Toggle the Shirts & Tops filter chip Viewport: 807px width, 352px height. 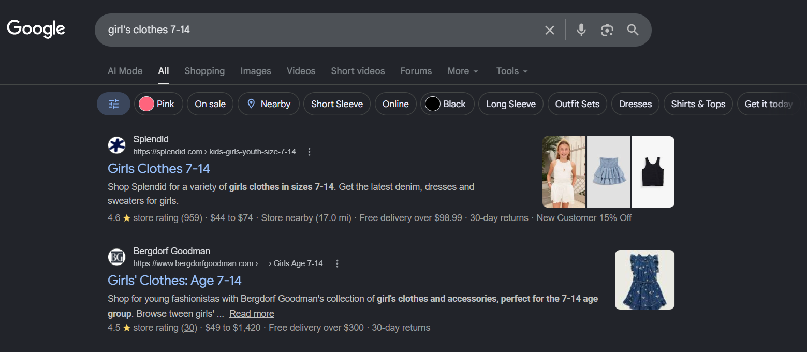pos(698,104)
